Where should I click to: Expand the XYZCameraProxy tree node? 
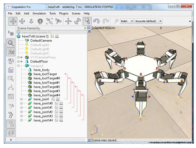pyautogui.click(x=18, y=57)
